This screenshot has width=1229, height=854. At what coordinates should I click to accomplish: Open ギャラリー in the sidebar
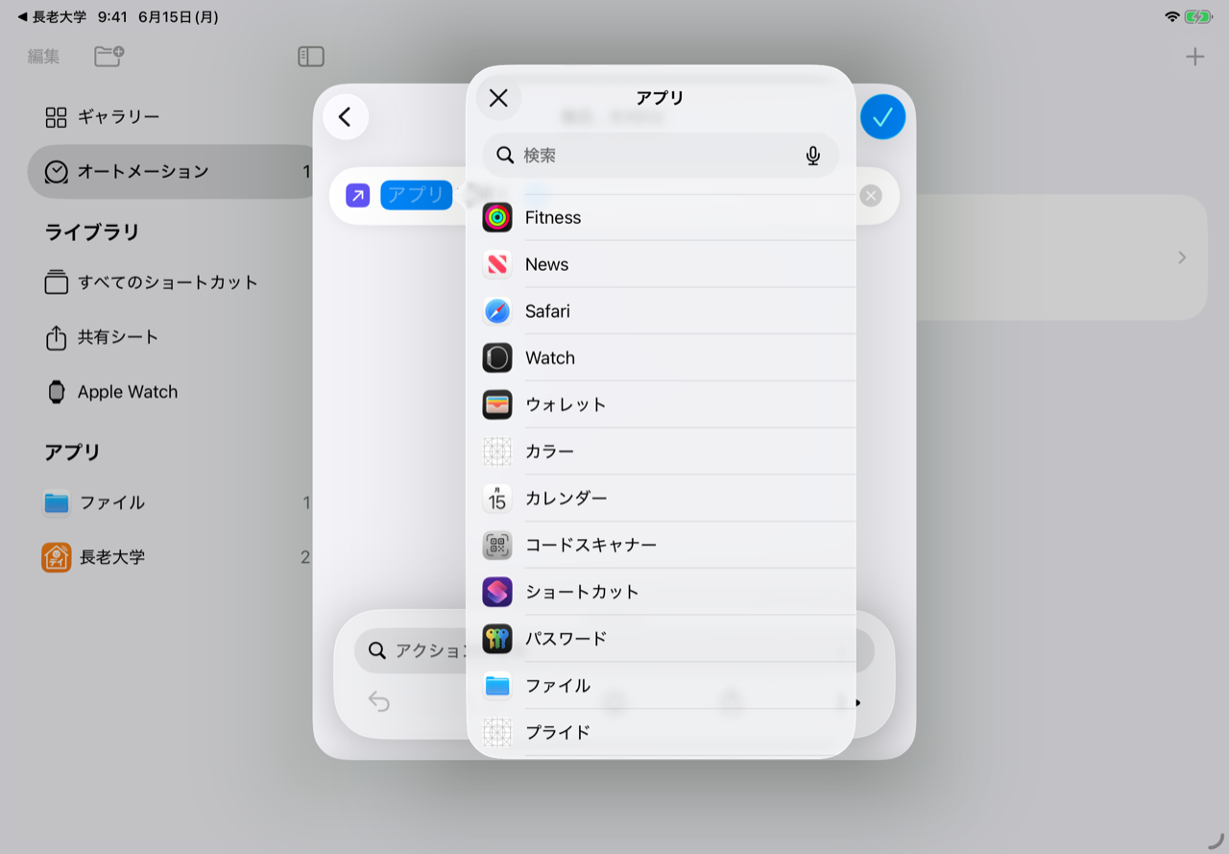[x=173, y=117]
